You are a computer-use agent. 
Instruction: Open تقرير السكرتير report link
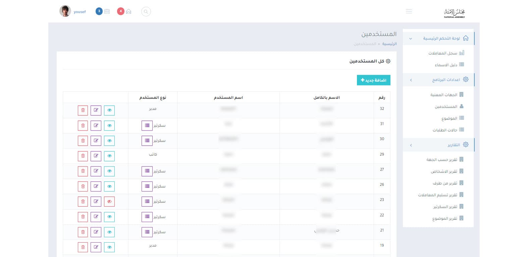click(x=449, y=206)
